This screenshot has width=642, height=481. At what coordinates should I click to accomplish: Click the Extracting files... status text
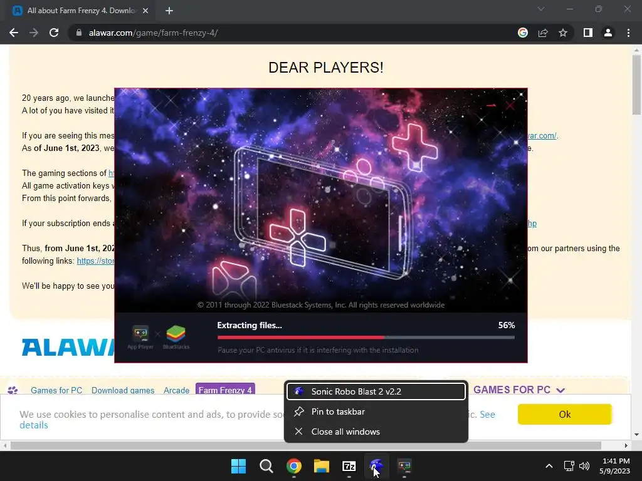click(x=250, y=325)
